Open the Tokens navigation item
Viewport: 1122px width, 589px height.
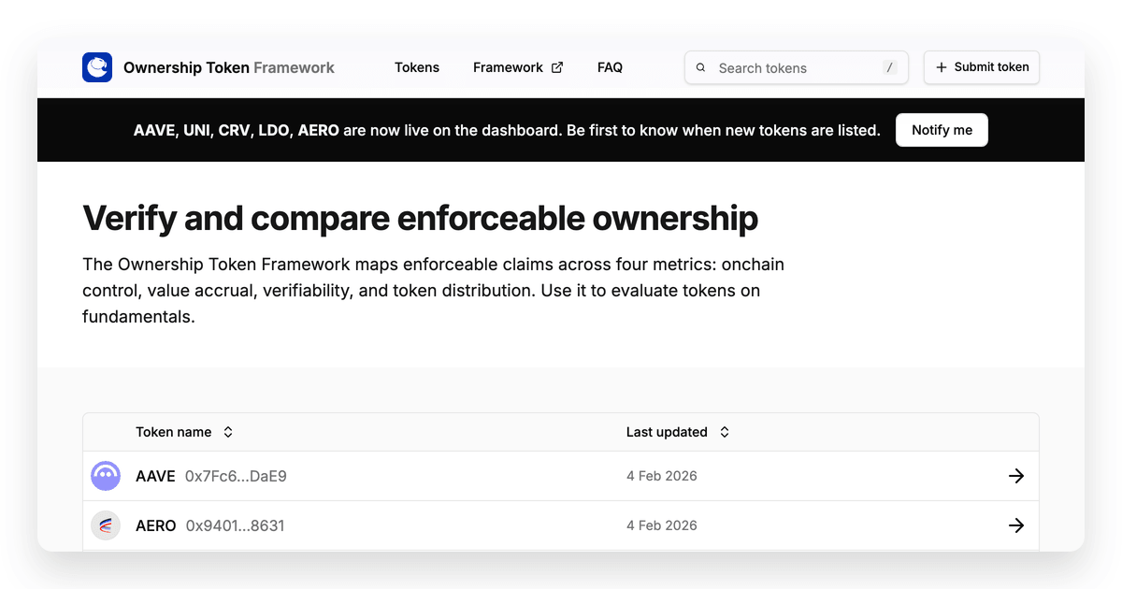pyautogui.click(x=417, y=67)
